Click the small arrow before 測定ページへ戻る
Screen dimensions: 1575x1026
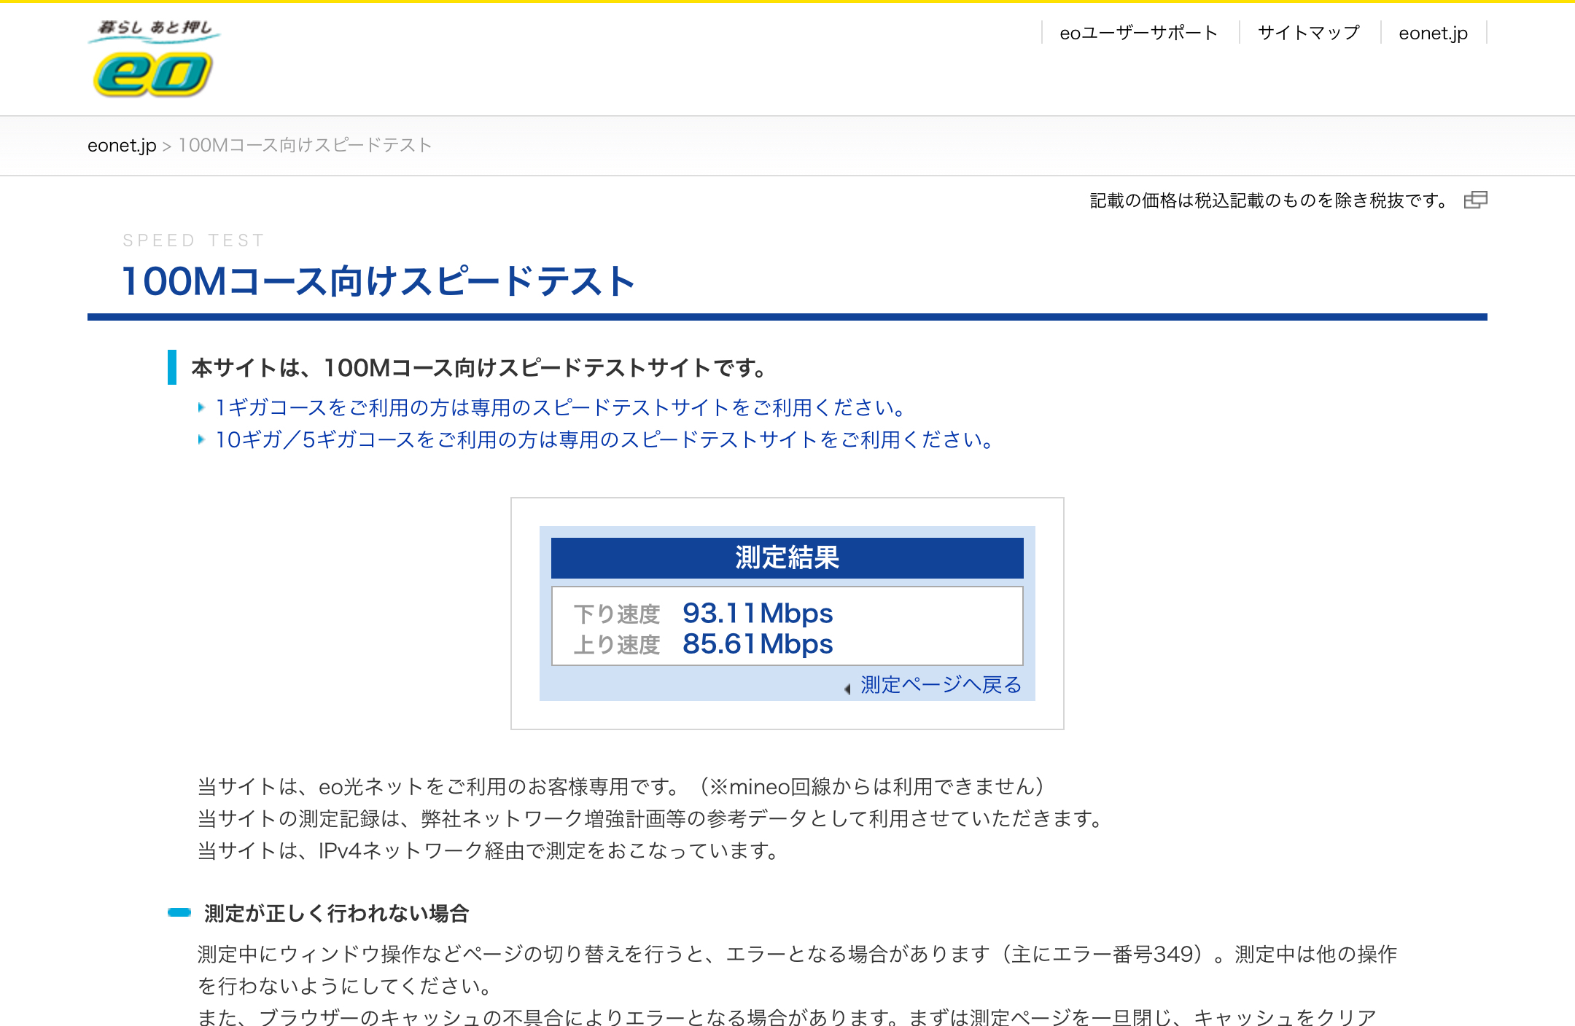coord(847,689)
